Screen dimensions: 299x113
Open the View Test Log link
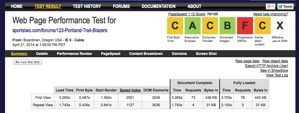coord(277,75)
